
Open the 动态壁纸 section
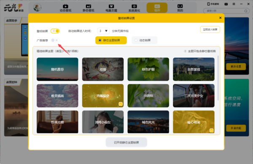[65, 8]
